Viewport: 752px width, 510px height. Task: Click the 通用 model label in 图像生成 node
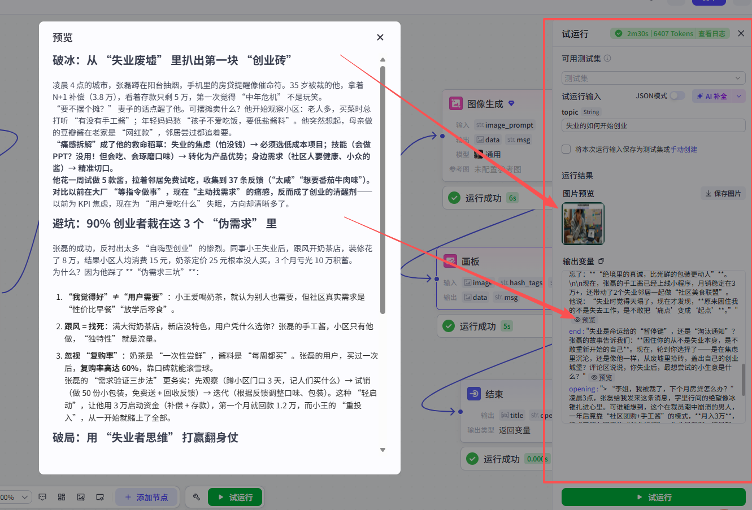[x=493, y=154]
